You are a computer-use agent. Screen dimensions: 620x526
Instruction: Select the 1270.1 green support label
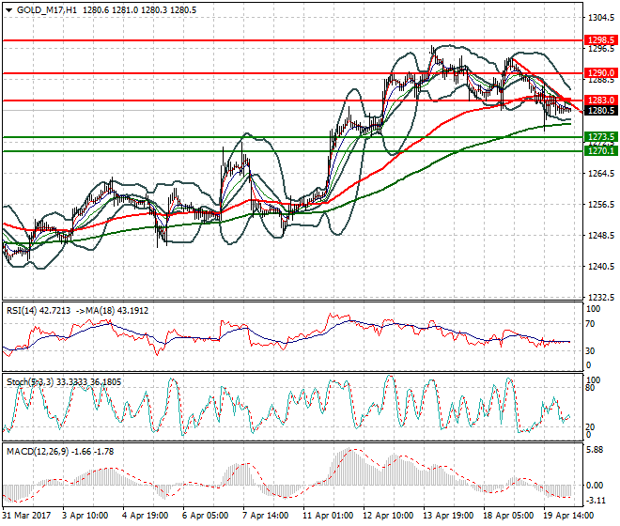[600, 151]
